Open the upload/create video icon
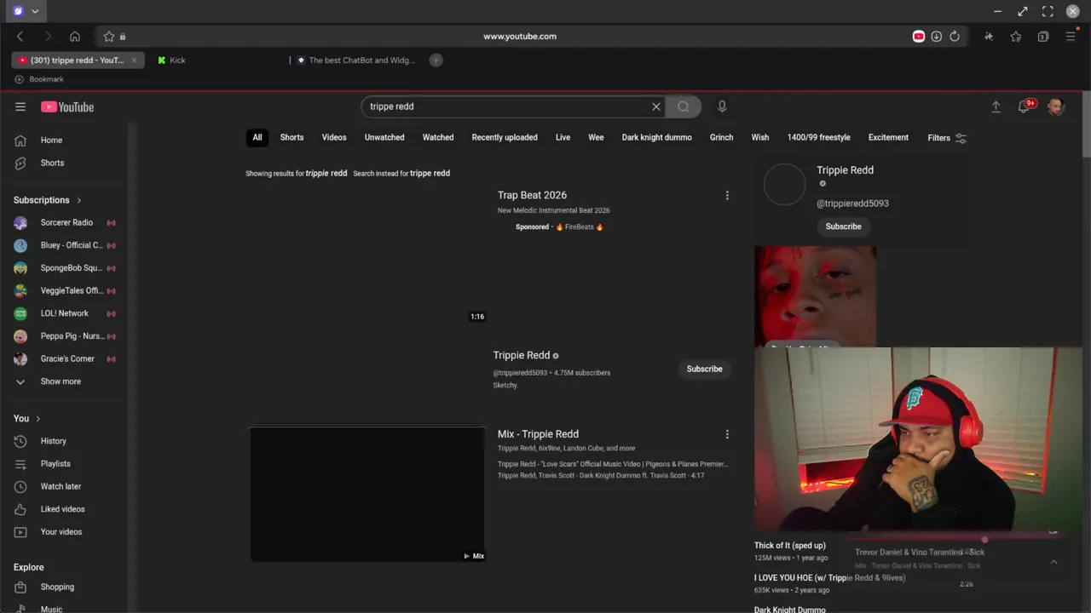Image resolution: width=1091 pixels, height=613 pixels. pyautogui.click(x=996, y=106)
